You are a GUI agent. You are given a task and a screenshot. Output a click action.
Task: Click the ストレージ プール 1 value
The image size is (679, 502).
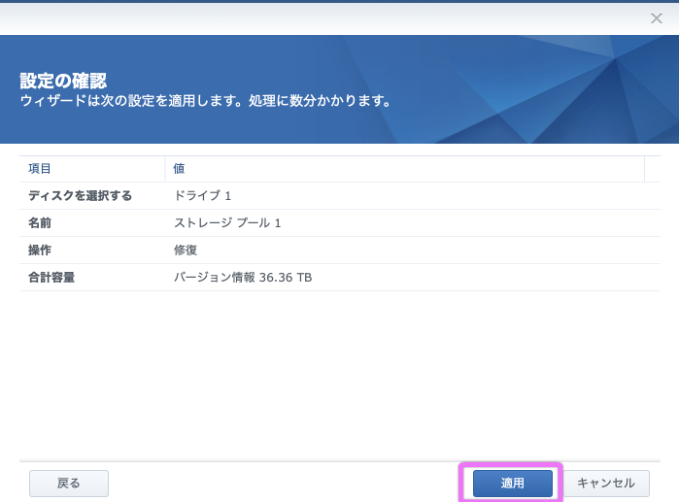(x=227, y=223)
